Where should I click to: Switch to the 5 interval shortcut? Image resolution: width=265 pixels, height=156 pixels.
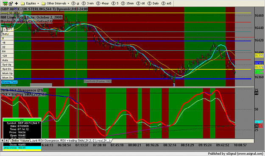115,3
